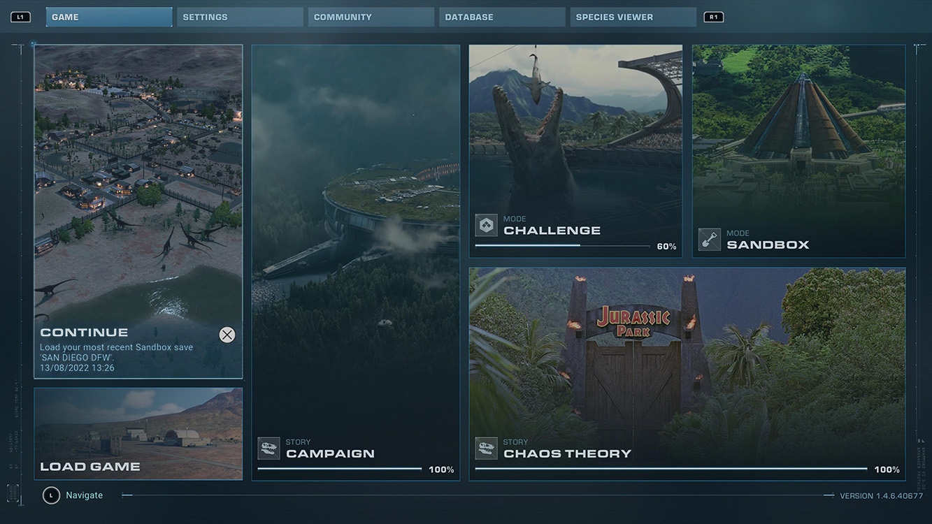Click the L stick Navigate icon
The width and height of the screenshot is (932, 524).
(51, 495)
